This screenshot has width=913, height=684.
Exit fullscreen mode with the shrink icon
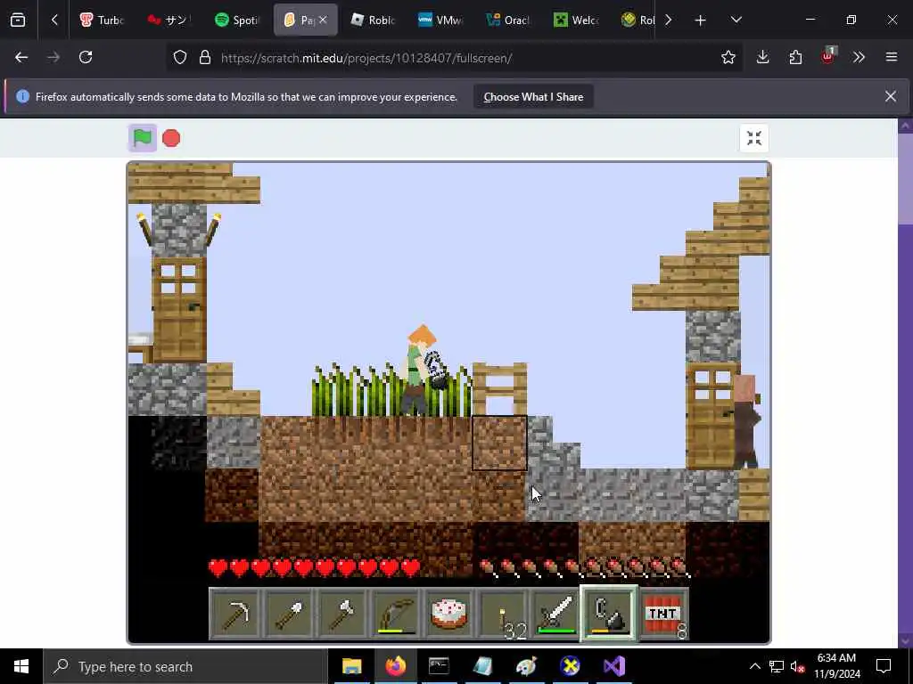[754, 138]
